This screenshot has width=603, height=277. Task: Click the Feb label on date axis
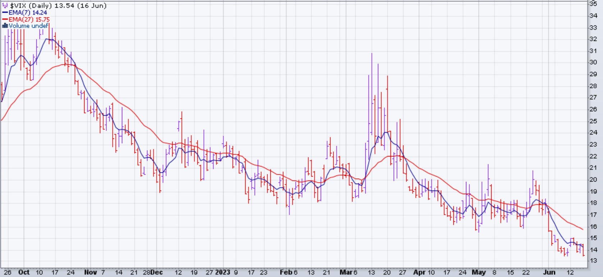[x=286, y=272]
